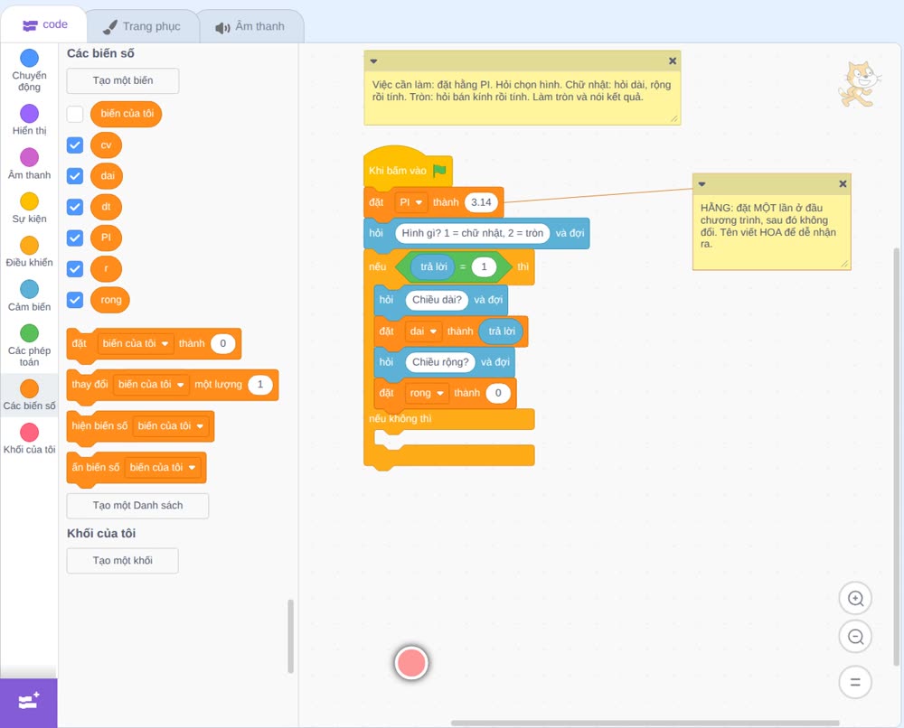Uncheck the dai variable checkbox
The width and height of the screenshot is (904, 728).
(x=75, y=175)
